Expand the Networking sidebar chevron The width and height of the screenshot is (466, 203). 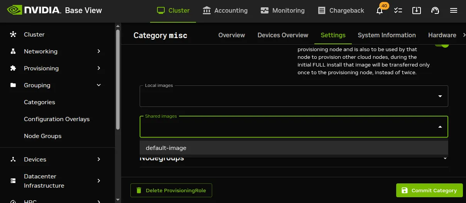[x=99, y=52]
